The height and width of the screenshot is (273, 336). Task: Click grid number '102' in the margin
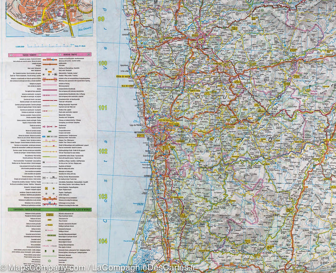pos(103,151)
